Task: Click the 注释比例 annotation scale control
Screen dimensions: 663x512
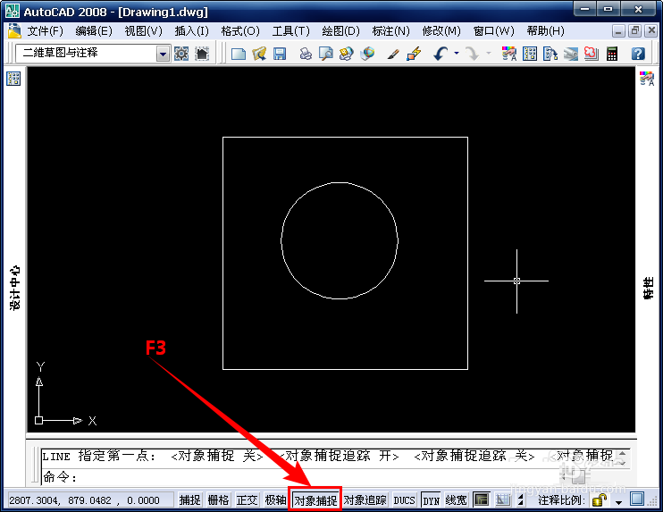Action: [x=561, y=500]
